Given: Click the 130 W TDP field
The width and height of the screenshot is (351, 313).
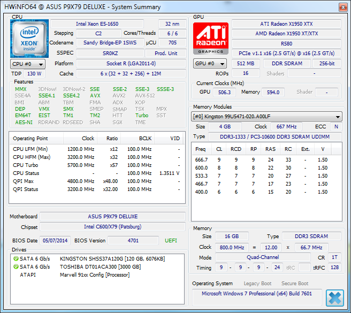Looking at the screenshot, I should tap(34, 74).
